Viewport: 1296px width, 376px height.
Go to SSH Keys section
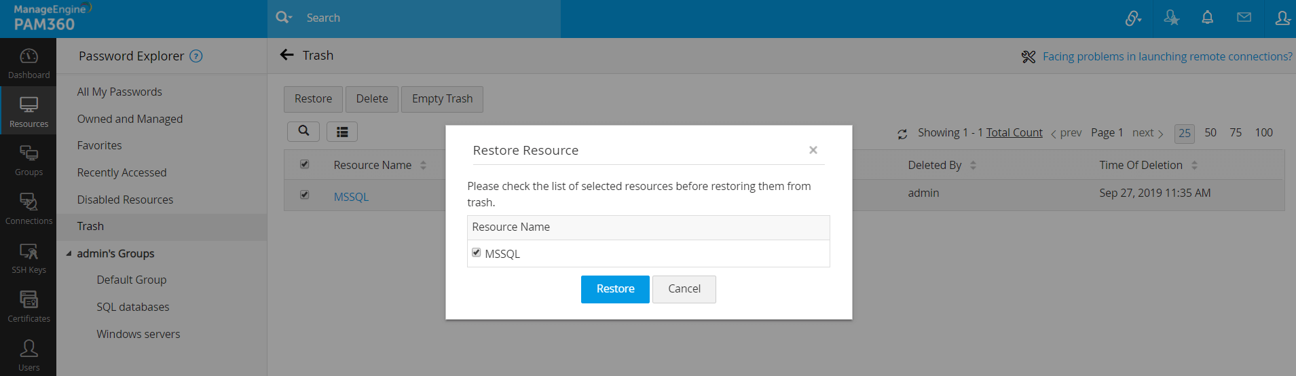pyautogui.click(x=29, y=258)
